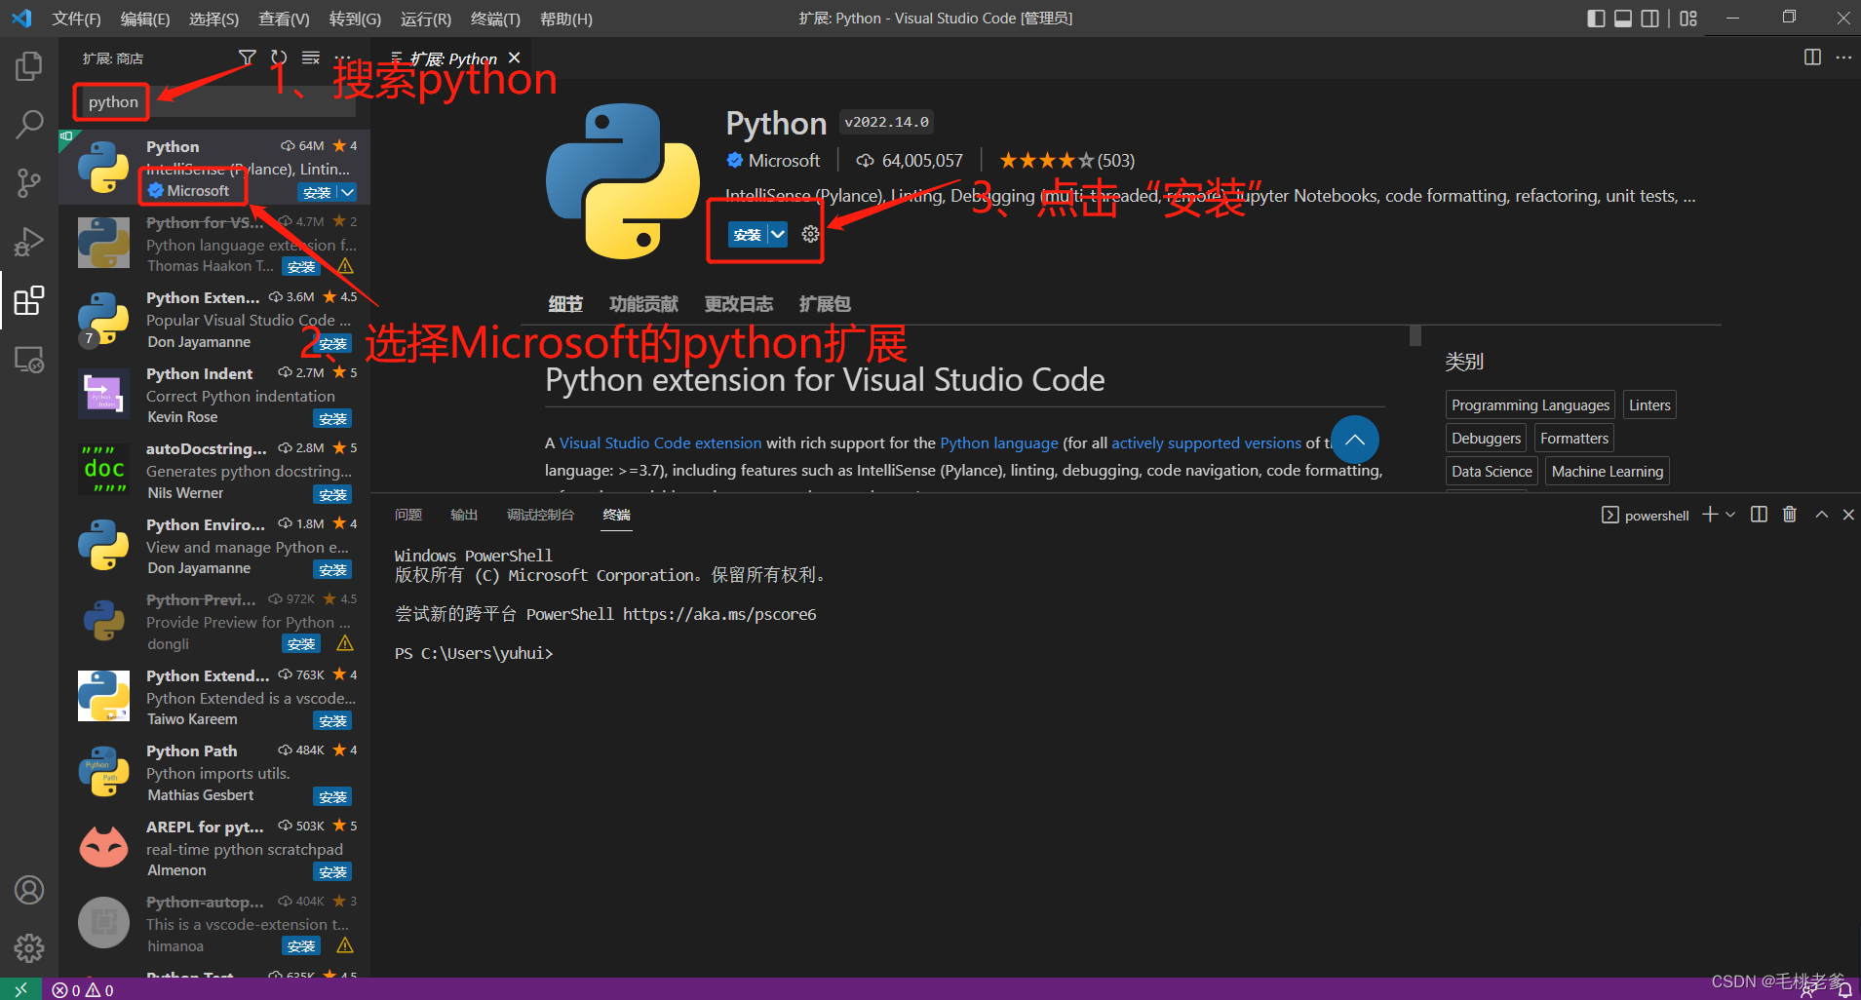The image size is (1861, 1000).
Task: Open the Accounts icon in activity bar
Action: 29,890
